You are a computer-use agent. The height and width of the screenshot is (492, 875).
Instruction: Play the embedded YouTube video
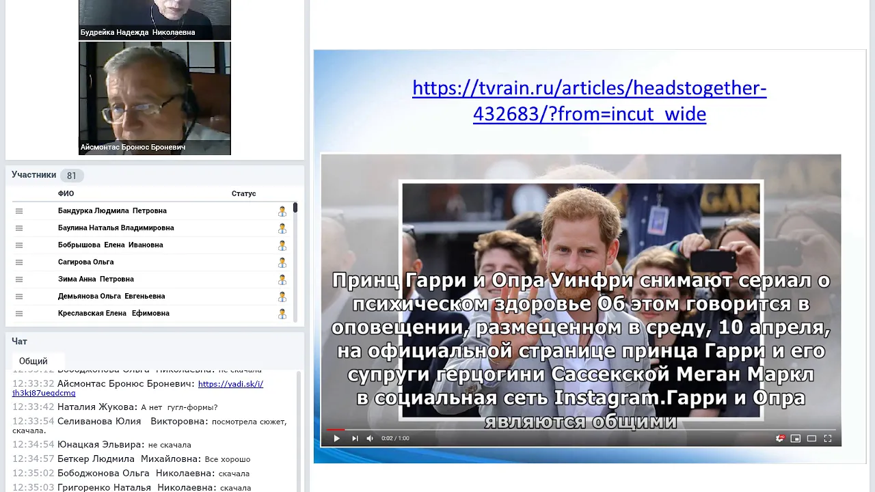click(336, 438)
